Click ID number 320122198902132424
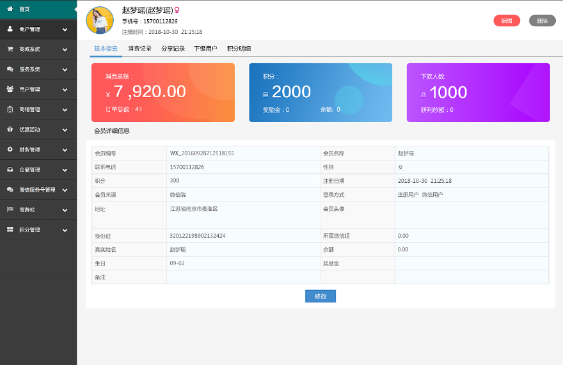The image size is (563, 365). click(198, 236)
